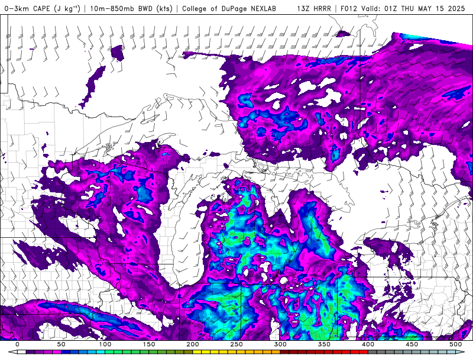
Task: Click the '0' value on the color scale
Action: (18, 344)
